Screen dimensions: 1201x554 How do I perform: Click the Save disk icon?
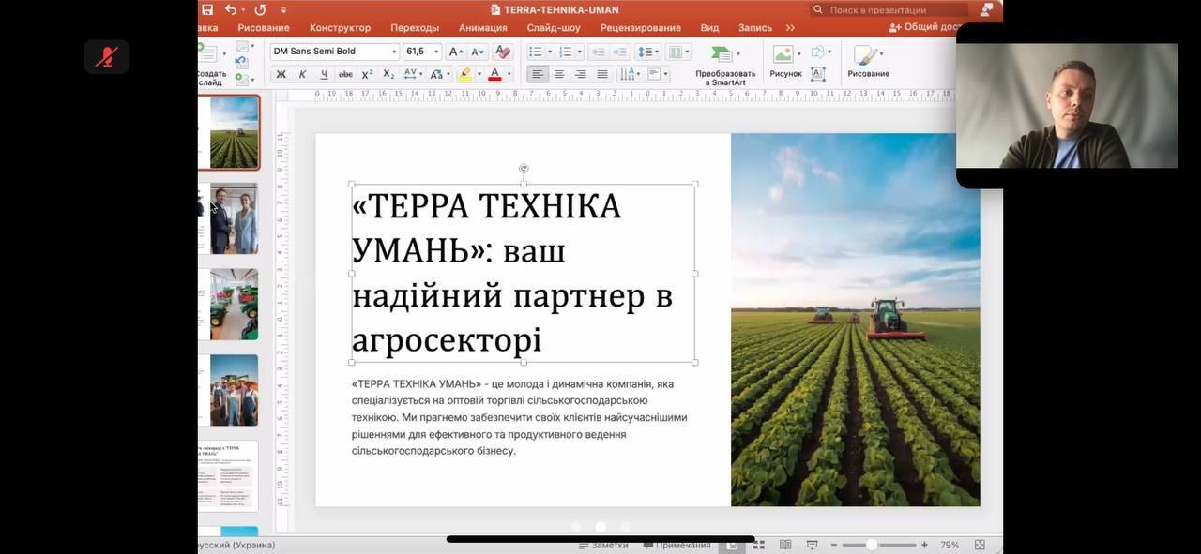point(207,9)
